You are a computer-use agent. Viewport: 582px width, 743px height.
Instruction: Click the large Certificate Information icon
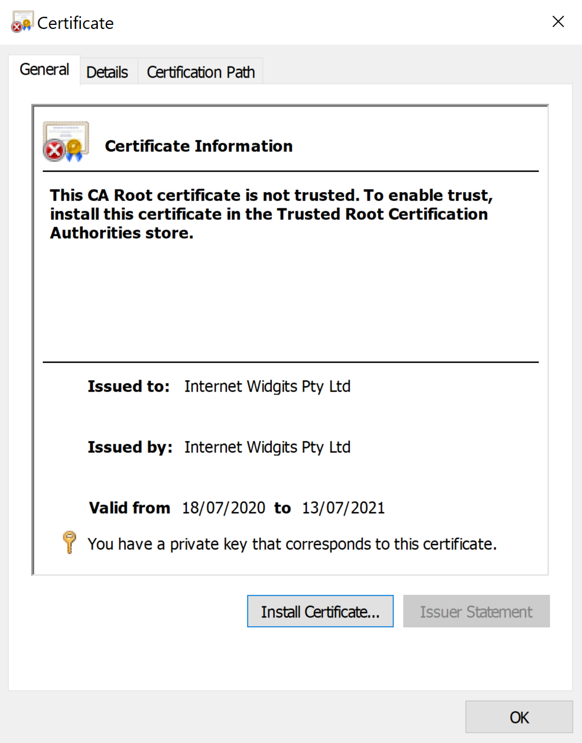(x=65, y=141)
